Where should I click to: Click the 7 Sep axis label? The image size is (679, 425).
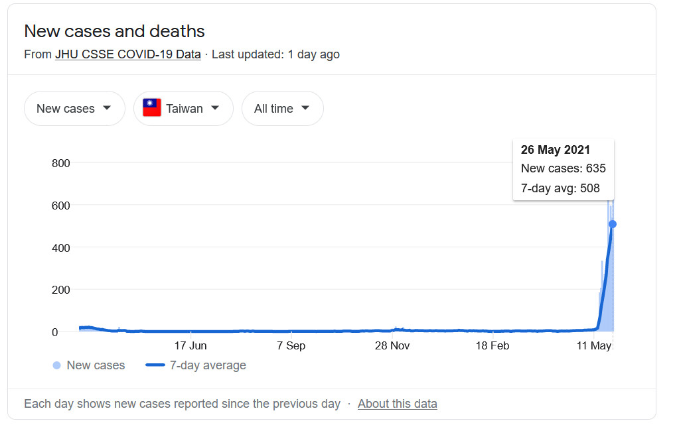[291, 345]
